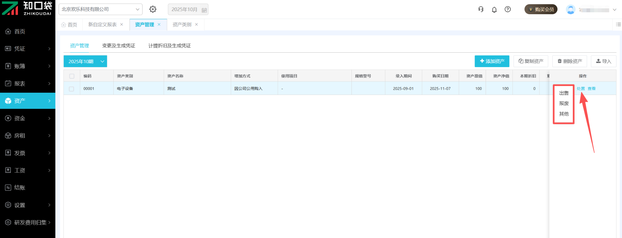The width and height of the screenshot is (622, 238).
Task: Click the user avatar icon
Action: click(570, 10)
